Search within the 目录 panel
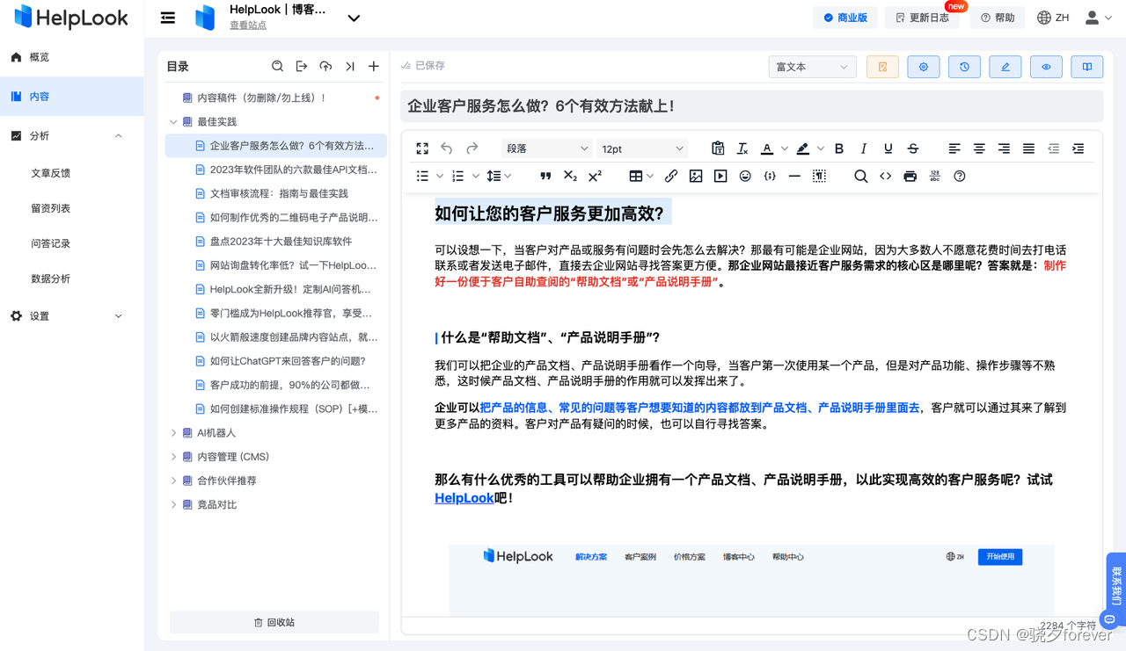Screen dimensions: 1126x651 click(x=277, y=66)
